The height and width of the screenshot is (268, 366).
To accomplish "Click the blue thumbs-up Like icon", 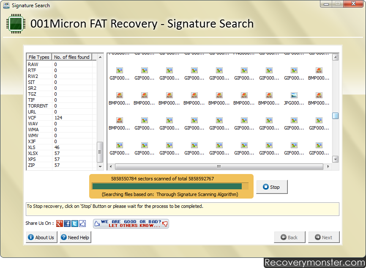I will click(82, 224).
